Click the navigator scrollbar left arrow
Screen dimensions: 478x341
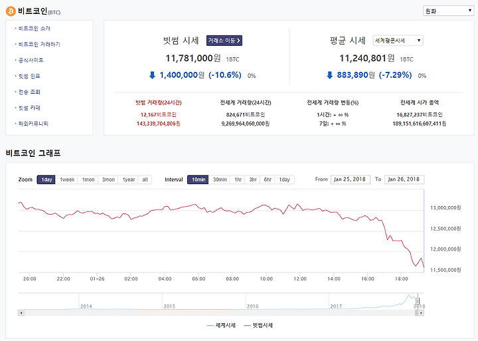[x=21, y=312]
